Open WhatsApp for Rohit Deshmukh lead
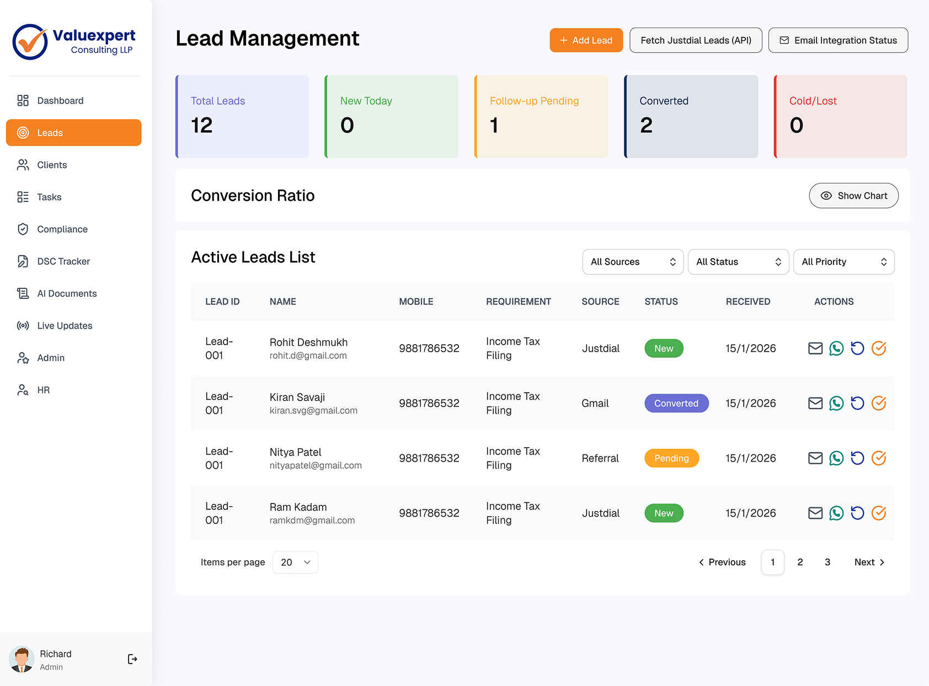Screen dimensions: 929x686 click(x=836, y=349)
